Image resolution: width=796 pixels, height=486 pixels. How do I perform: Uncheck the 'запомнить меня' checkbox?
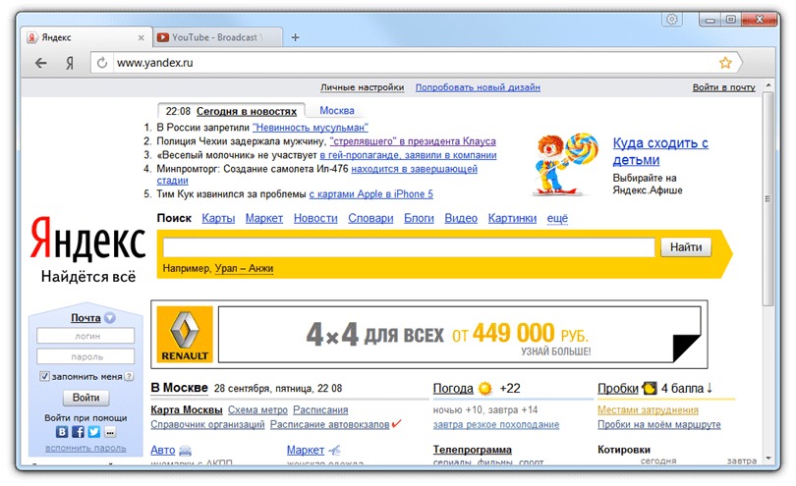[x=45, y=376]
